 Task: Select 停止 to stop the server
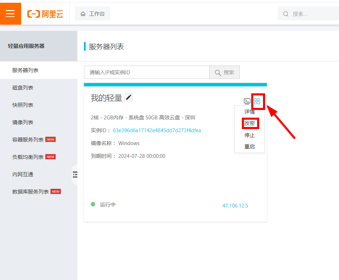pos(249,135)
